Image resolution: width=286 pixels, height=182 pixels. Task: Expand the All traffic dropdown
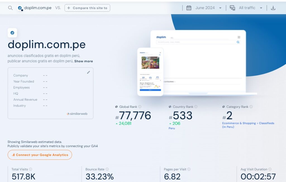[x=261, y=8]
